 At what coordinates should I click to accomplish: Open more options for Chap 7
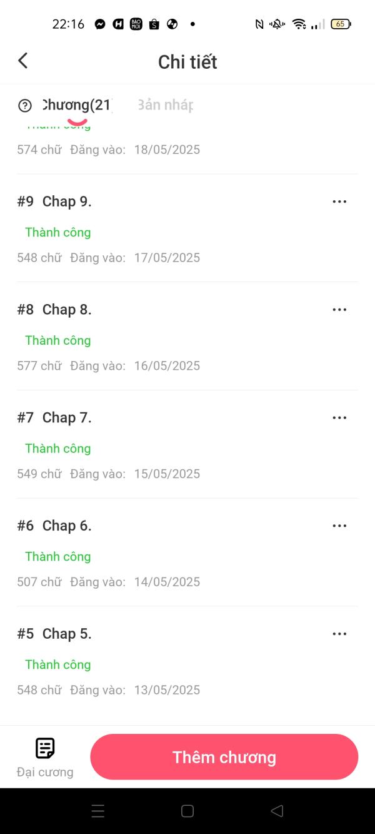click(x=339, y=418)
